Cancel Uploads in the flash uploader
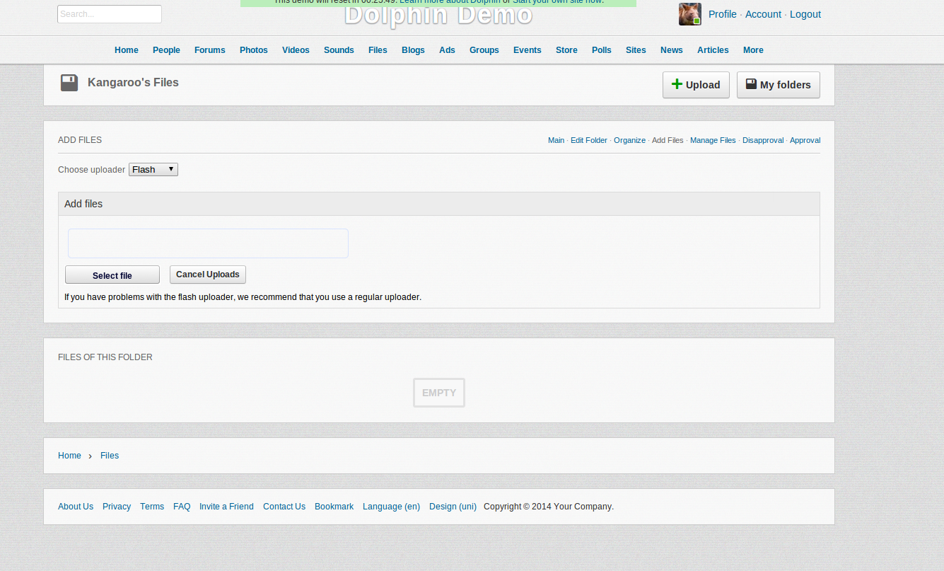The height and width of the screenshot is (571, 944). pyautogui.click(x=208, y=275)
